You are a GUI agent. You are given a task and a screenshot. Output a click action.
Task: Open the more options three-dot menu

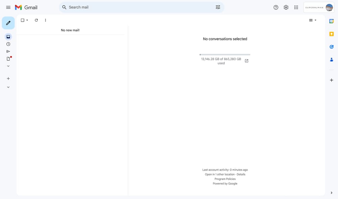click(x=45, y=20)
